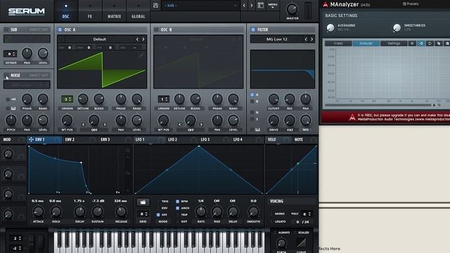This screenshot has width=450, height=253.
Task: Open MAnalyzer Presets
Action: point(411,4)
